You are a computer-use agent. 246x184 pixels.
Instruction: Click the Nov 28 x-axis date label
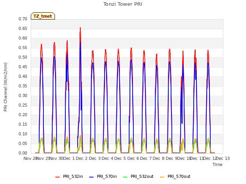(x=30, y=158)
